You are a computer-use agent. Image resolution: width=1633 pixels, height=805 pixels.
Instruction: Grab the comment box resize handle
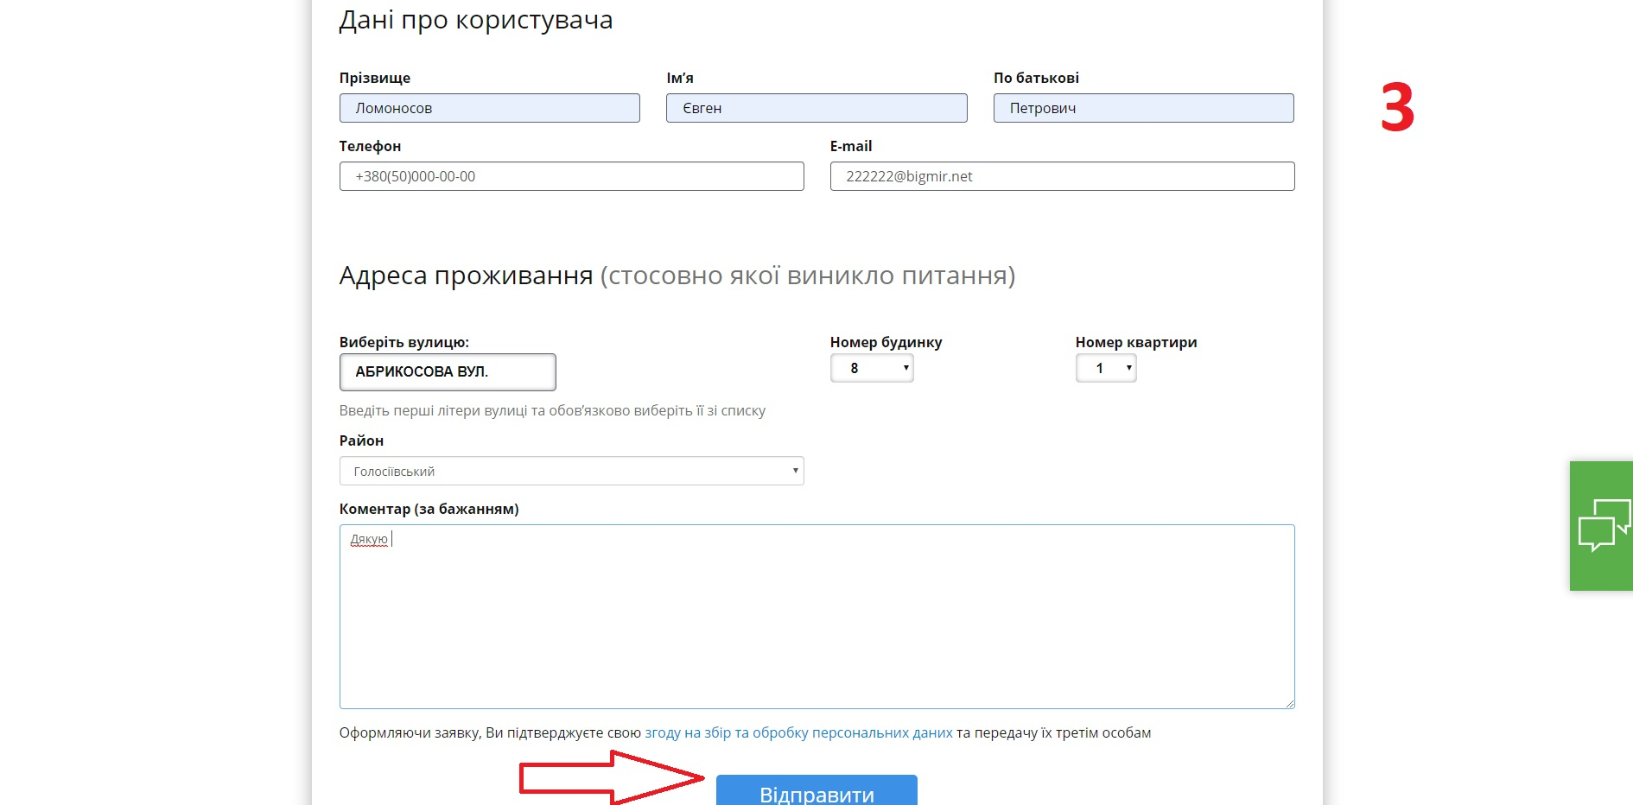coord(1289,703)
